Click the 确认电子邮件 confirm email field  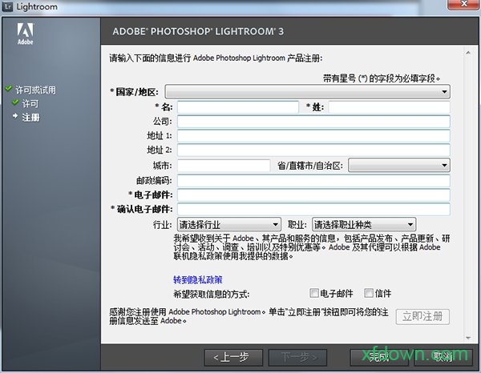(x=313, y=209)
